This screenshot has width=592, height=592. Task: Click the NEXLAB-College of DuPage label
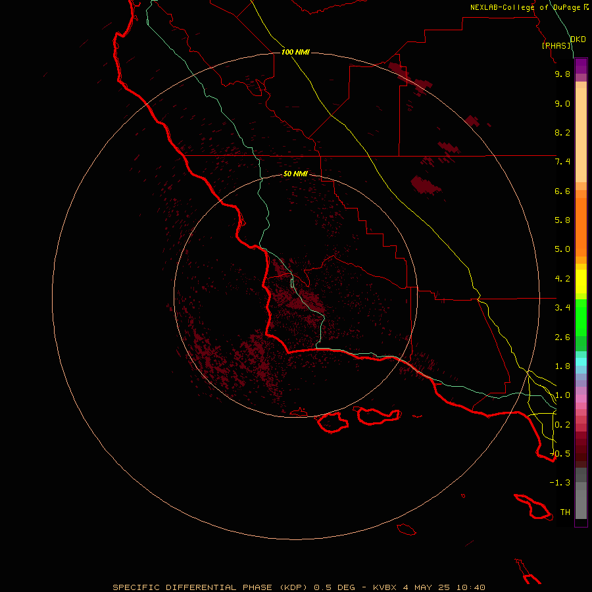click(x=525, y=7)
